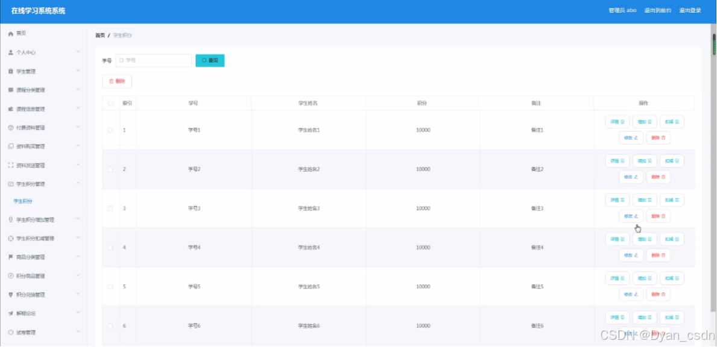This screenshot has height=347, width=717.
Task: Click 扣减 deduct button in row 学号3
Action: pos(672,200)
